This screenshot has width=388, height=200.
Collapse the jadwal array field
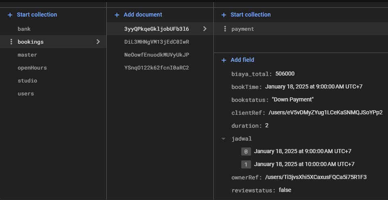coord(224,139)
